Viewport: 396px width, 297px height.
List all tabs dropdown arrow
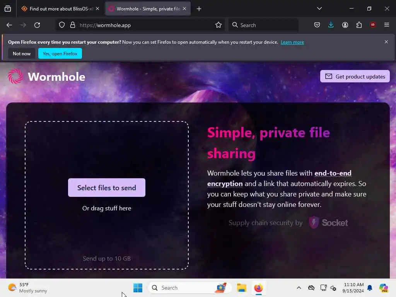pyautogui.click(x=319, y=9)
